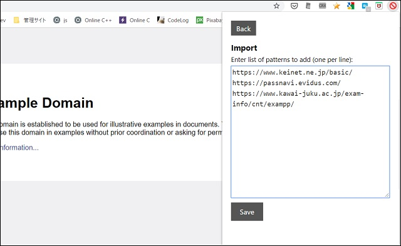Click the passnavi.evidus.com URL line
The height and width of the screenshot is (246, 401).
pyautogui.click(x=286, y=83)
